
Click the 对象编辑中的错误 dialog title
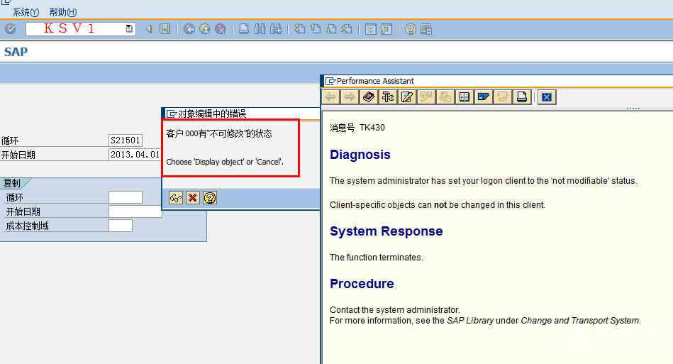point(212,114)
